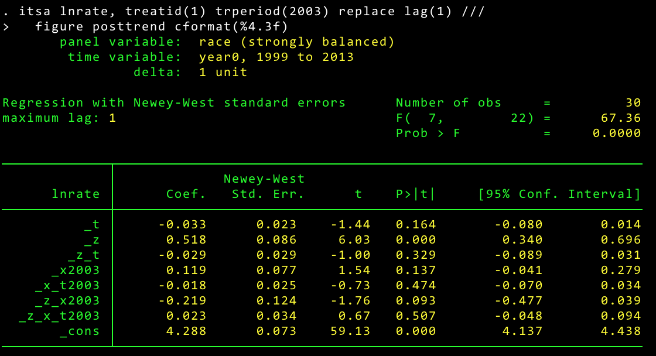Click the _cons row label
Screen dimensions: 656x356
[x=80, y=331]
